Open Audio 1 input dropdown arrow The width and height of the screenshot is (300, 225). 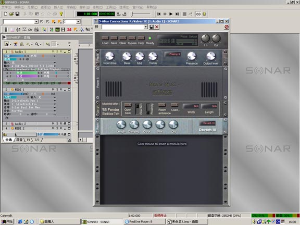(x=55, y=63)
